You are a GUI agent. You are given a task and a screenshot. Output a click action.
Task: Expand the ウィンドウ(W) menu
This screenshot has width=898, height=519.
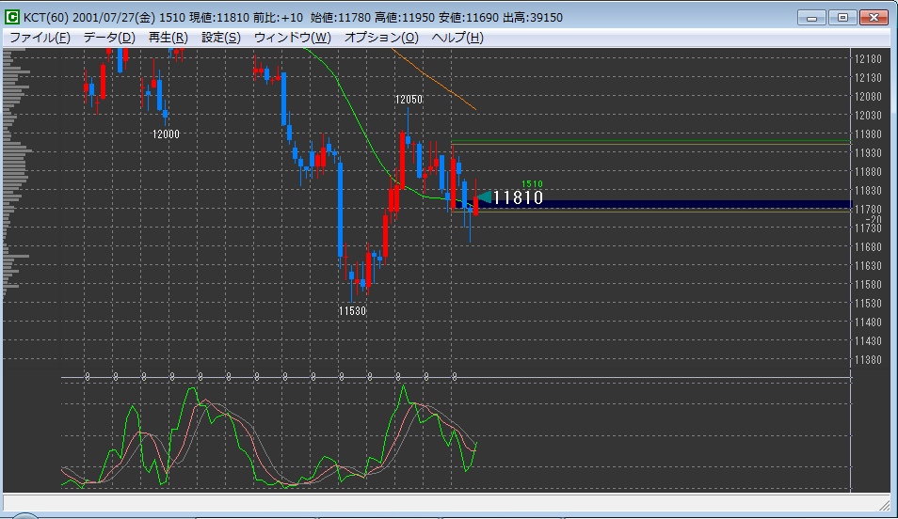point(293,38)
